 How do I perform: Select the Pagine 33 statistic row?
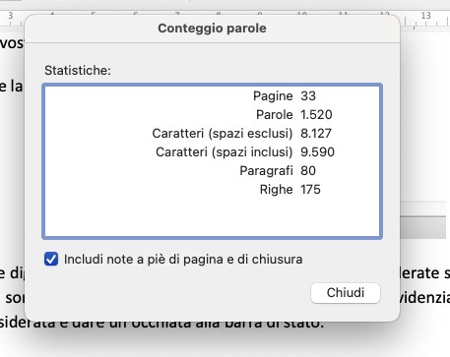(213, 96)
